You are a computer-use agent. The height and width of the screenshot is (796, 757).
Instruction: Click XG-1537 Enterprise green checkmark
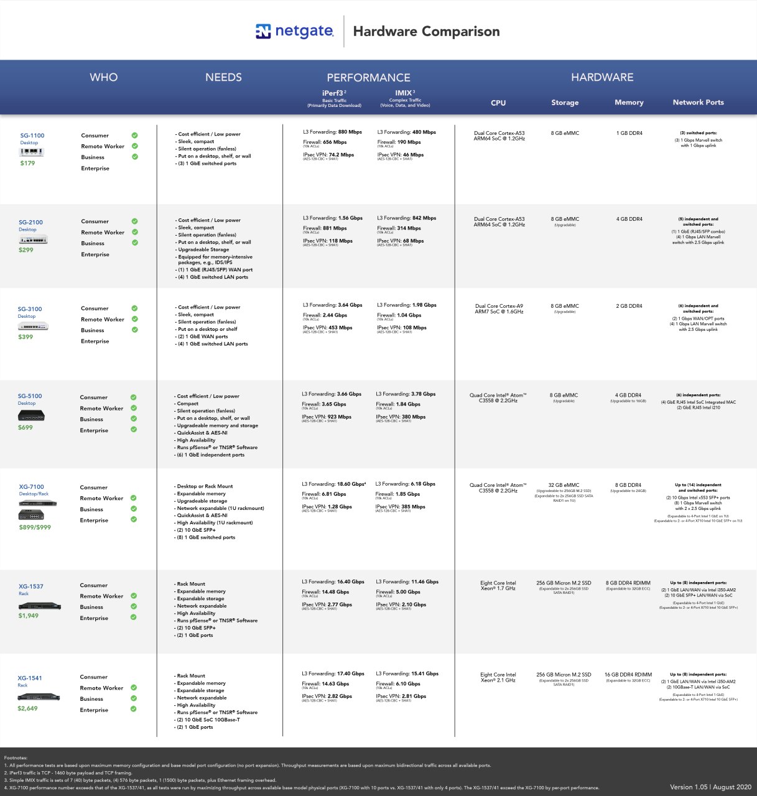134,618
